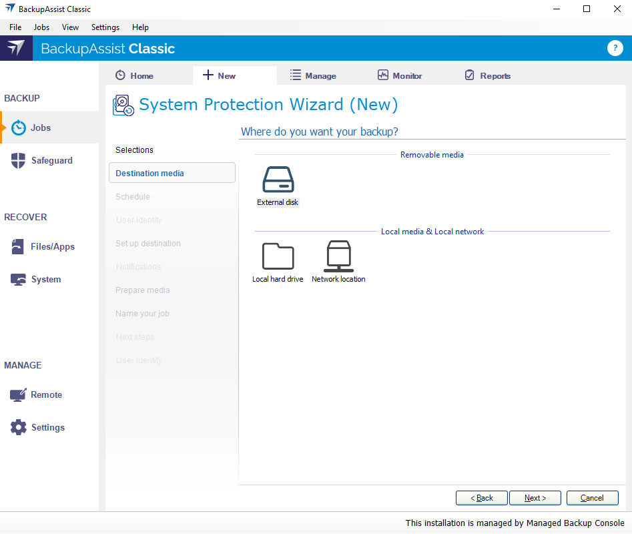This screenshot has width=632, height=534.
Task: Switch to the Home tab
Action: pyautogui.click(x=134, y=75)
